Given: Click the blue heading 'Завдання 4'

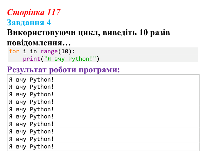Looking at the screenshot, I should 29,23.
